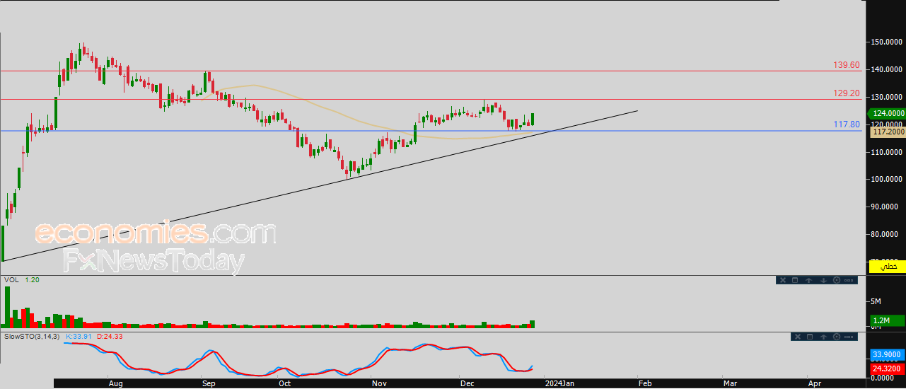Click the 140.0000 price axis label
This screenshot has height=389, width=906.
[x=887, y=69]
